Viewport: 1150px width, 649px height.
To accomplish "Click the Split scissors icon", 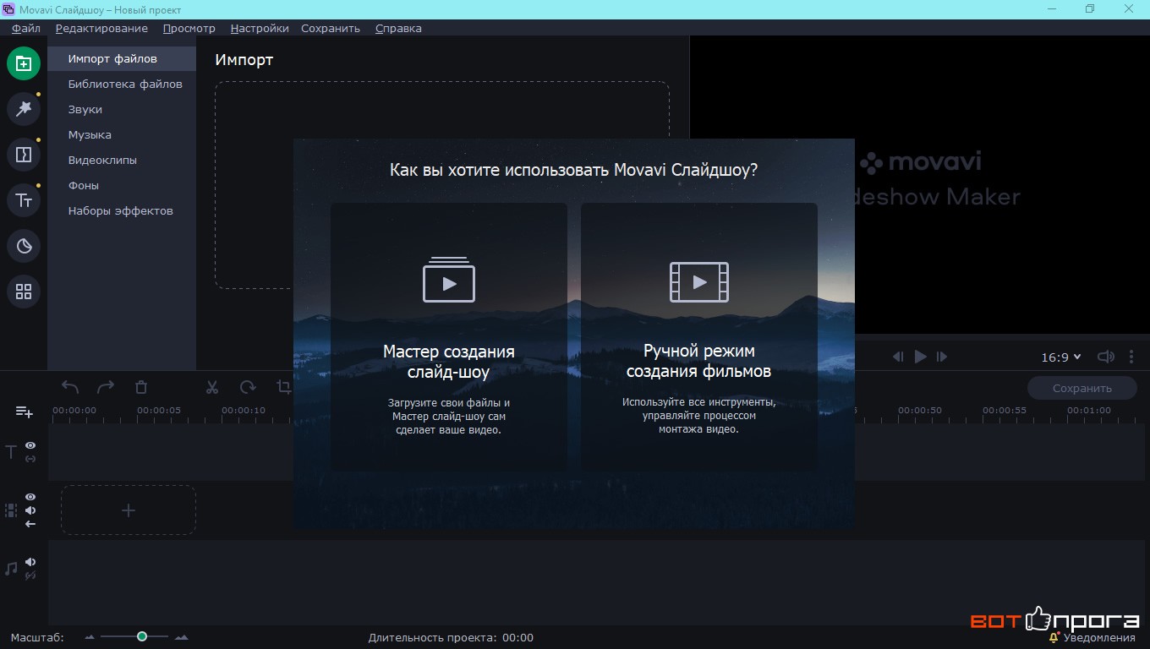I will 212,387.
